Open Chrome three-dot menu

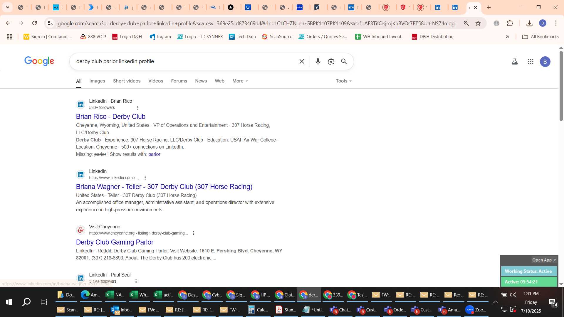point(556,23)
